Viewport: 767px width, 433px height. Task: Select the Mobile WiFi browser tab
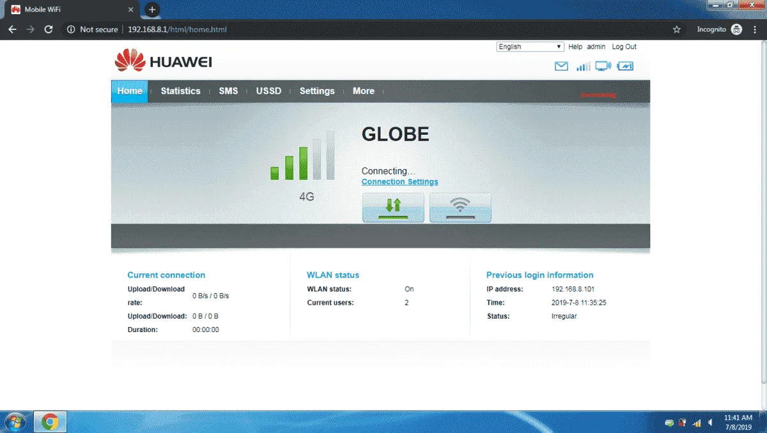(x=72, y=10)
